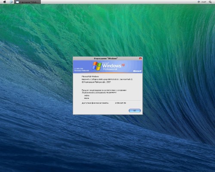This screenshot has width=215, height=172.
Task: Click the magnifier search icon in the top bar
Action: [210, 2]
